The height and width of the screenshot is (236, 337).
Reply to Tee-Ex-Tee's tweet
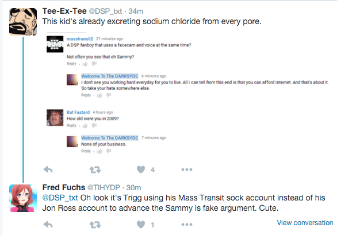point(48,170)
